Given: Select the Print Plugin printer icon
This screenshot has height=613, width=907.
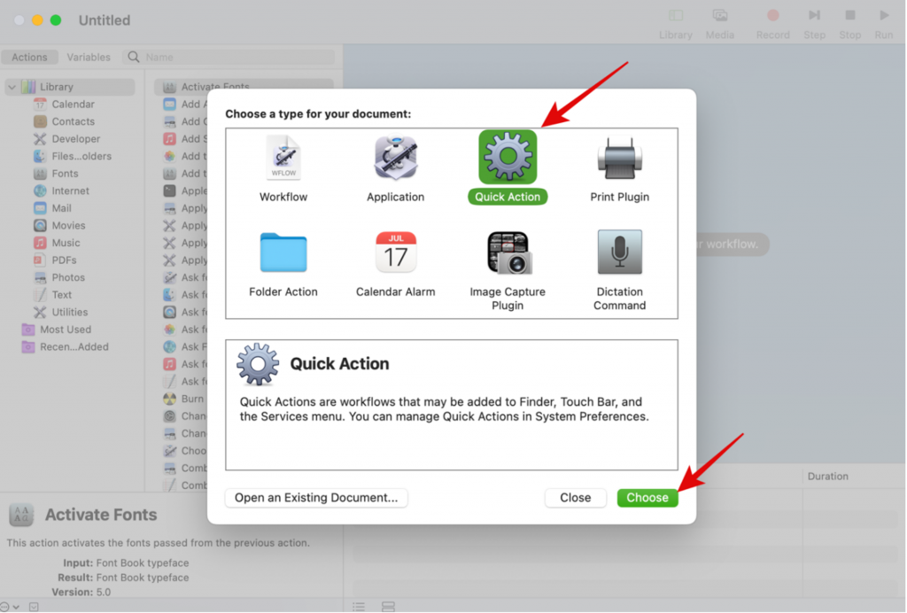Looking at the screenshot, I should click(619, 159).
